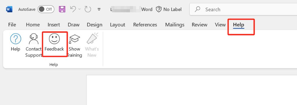Open Customize Quick Access Toolbar dropdown
Image resolution: width=297 pixels, height=105 pixels.
(99, 9)
